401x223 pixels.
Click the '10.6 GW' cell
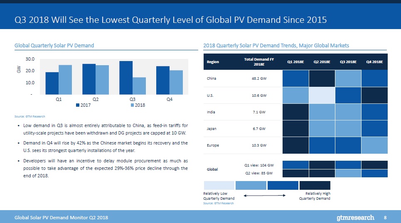coord(259,96)
